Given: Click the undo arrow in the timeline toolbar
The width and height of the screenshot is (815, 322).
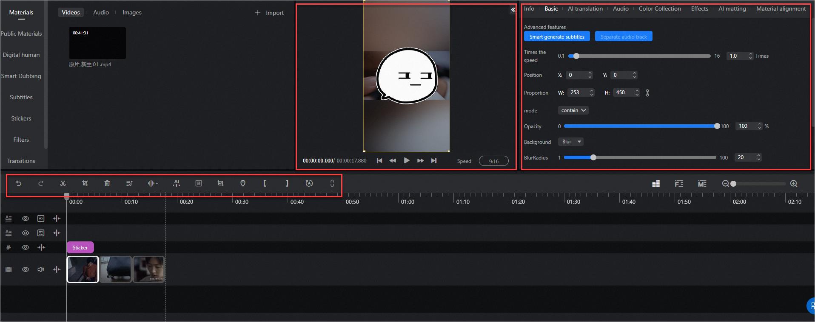Looking at the screenshot, I should tap(19, 183).
